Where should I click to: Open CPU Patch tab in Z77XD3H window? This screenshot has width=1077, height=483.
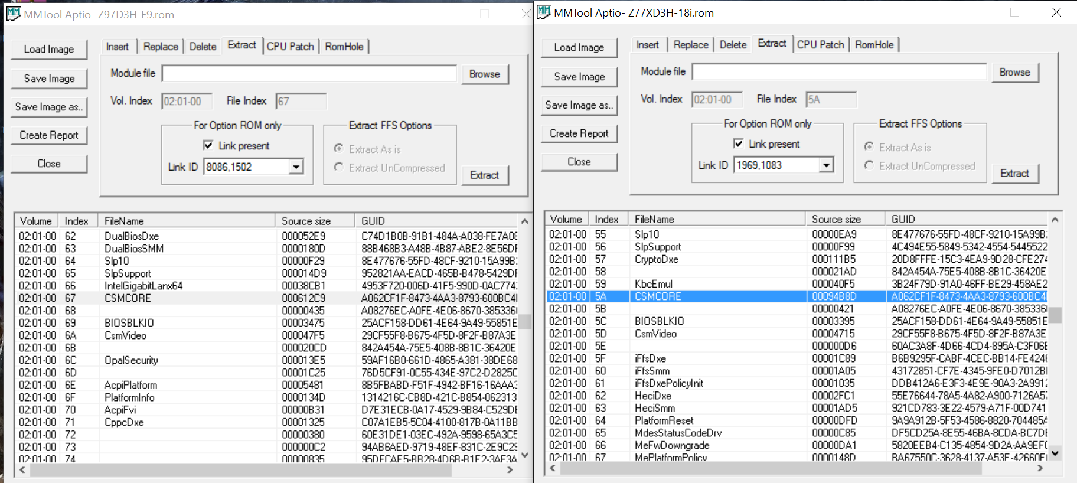pos(820,45)
